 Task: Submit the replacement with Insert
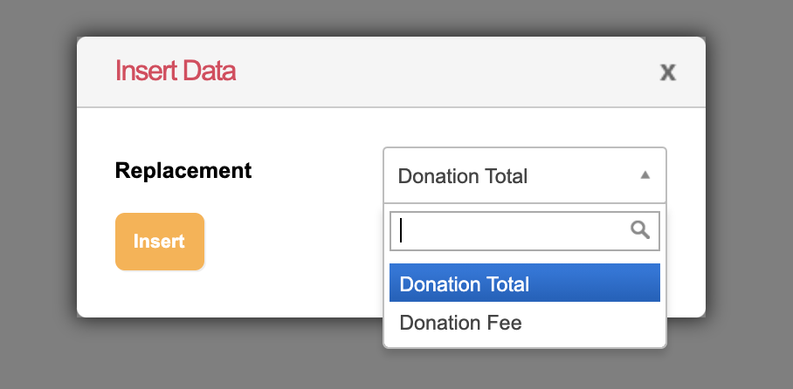[160, 242]
